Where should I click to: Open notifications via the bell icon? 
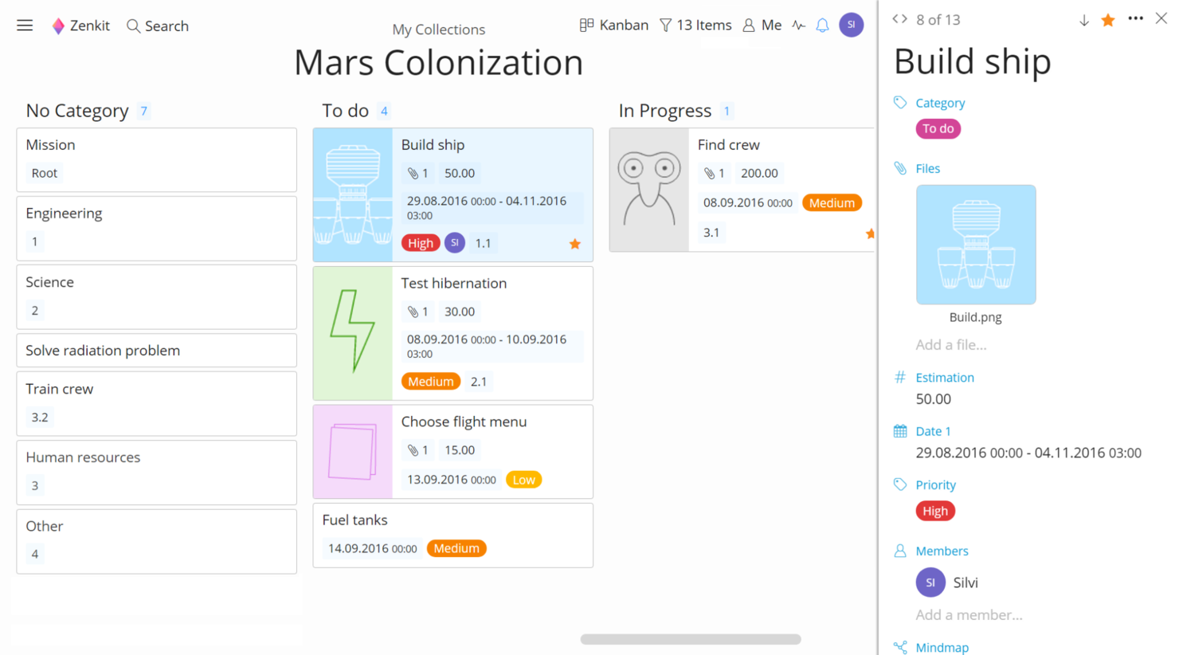(x=821, y=25)
